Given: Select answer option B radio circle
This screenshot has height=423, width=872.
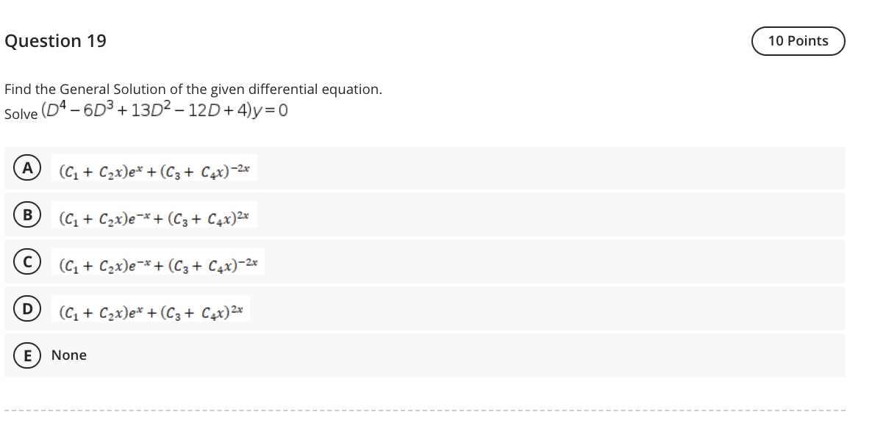Looking at the screenshot, I should click(27, 215).
